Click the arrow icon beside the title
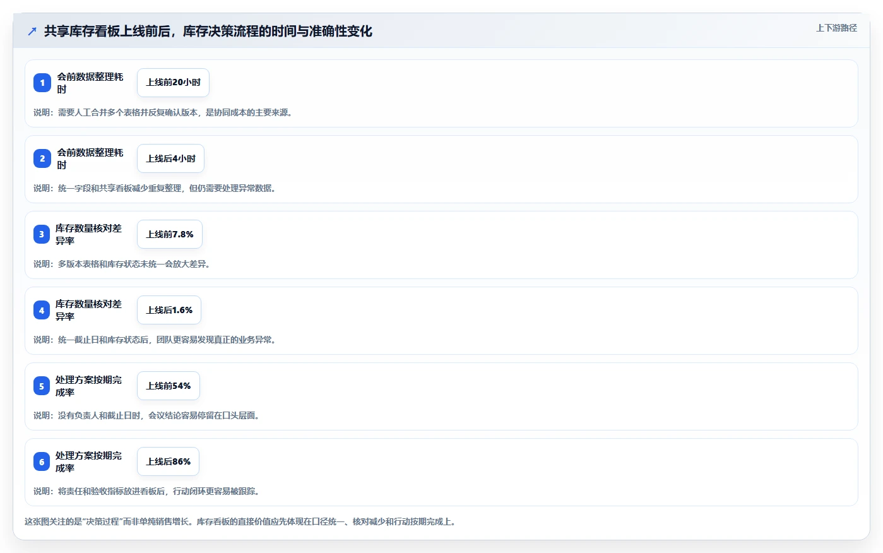 coord(32,31)
